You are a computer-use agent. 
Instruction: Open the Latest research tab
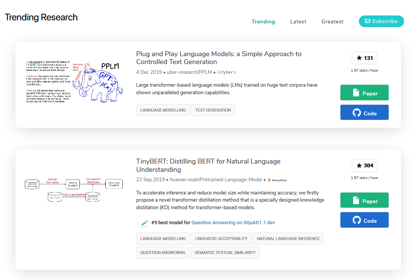click(298, 21)
